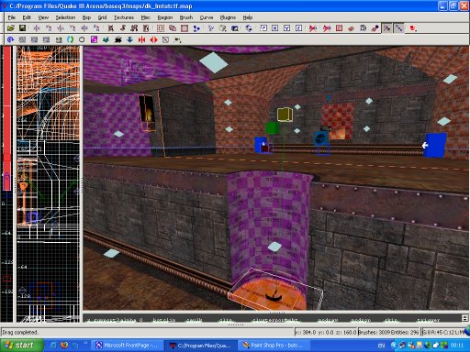
Task: Open the Curve menu
Action: click(x=207, y=17)
